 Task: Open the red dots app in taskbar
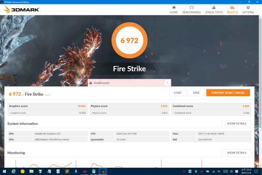coord(85,171)
